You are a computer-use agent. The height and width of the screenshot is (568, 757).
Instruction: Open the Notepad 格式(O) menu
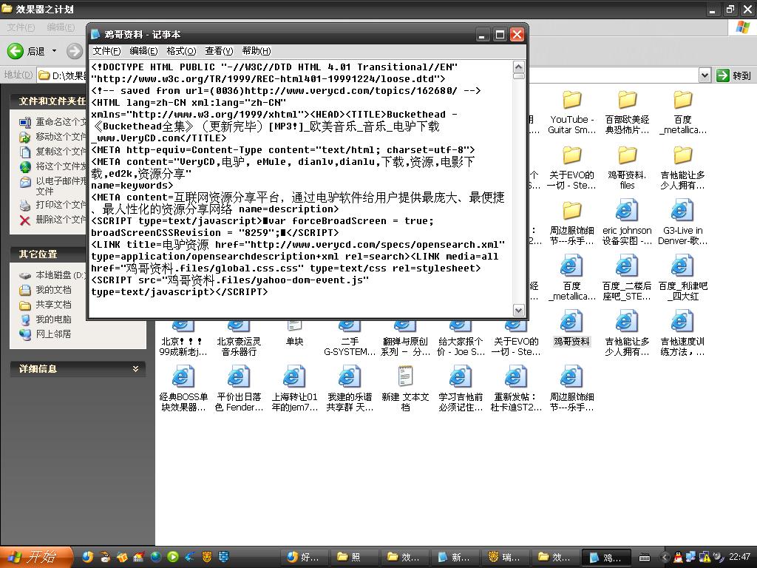[x=181, y=51]
